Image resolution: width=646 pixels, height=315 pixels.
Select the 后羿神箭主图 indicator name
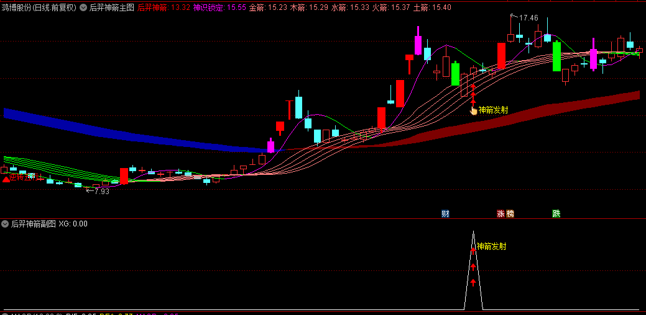coord(112,7)
